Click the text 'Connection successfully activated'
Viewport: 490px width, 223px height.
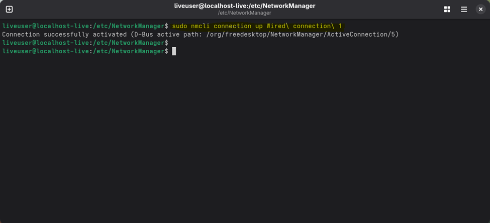coord(64,34)
